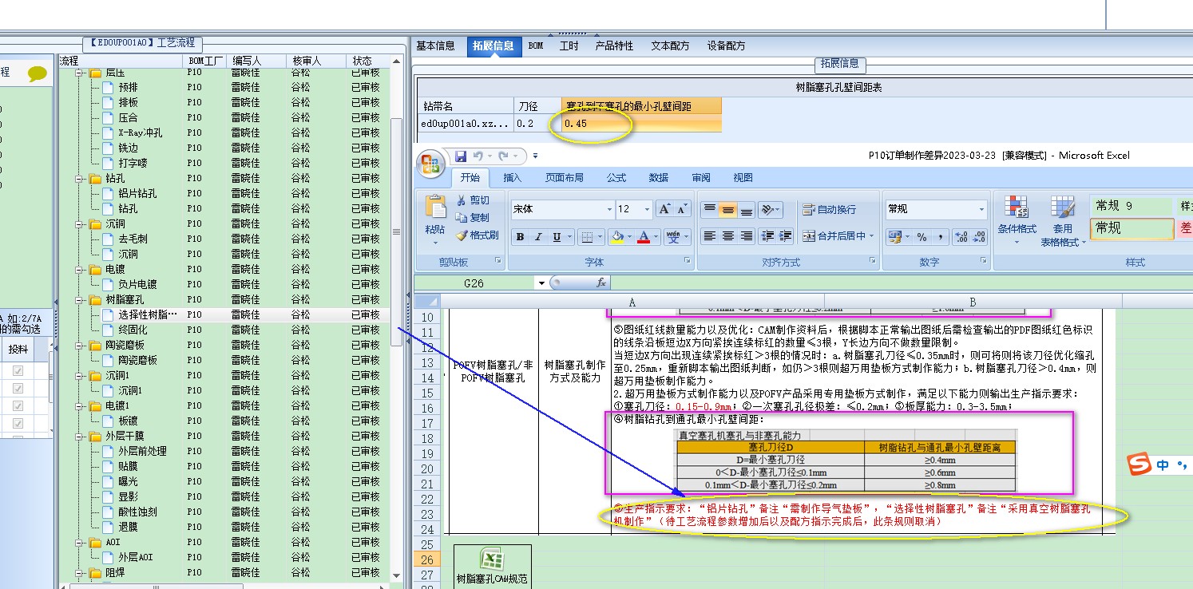Screen dimensions: 1193x589
Task: Open the 常规 number format dropdown
Action: pos(981,209)
